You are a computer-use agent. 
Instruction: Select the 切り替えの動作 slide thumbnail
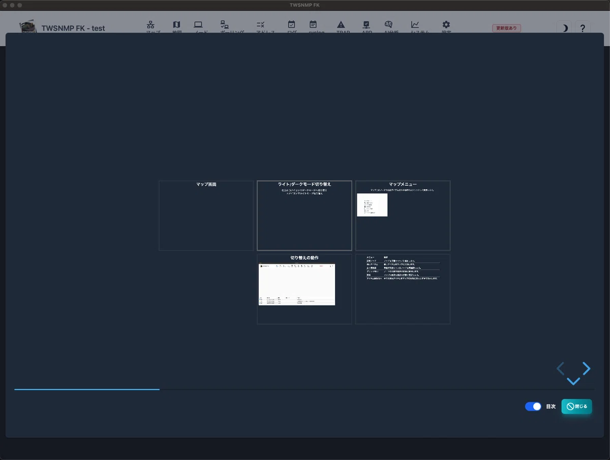pos(304,289)
